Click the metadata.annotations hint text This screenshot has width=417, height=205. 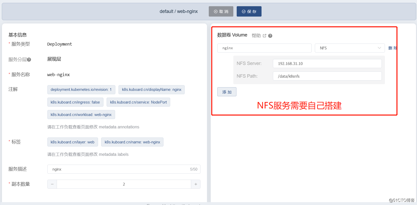[x=93, y=127]
